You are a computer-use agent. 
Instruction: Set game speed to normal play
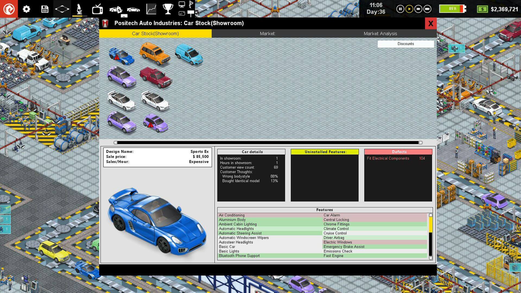click(x=409, y=9)
